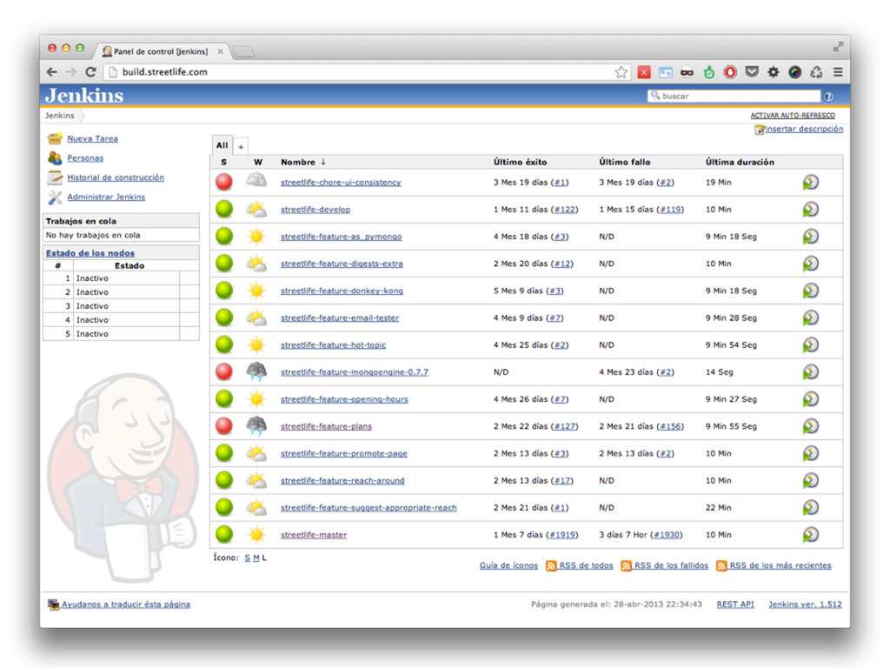The width and height of the screenshot is (890, 668).
Task: Run build for streetlife-feature-reach-around
Action: (x=811, y=480)
